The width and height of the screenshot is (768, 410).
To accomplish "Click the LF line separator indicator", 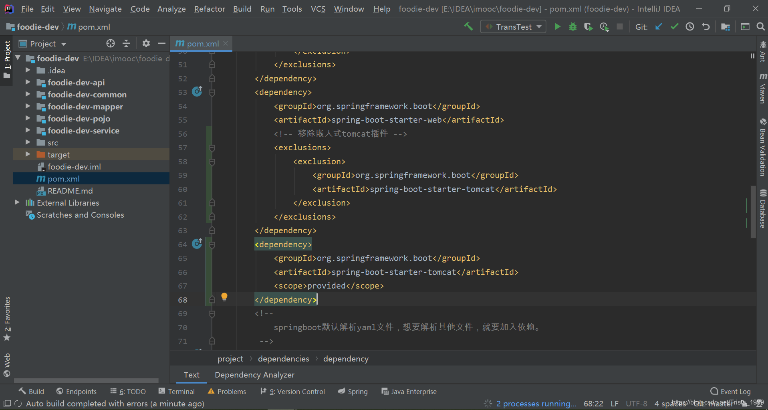I will click(x=615, y=404).
